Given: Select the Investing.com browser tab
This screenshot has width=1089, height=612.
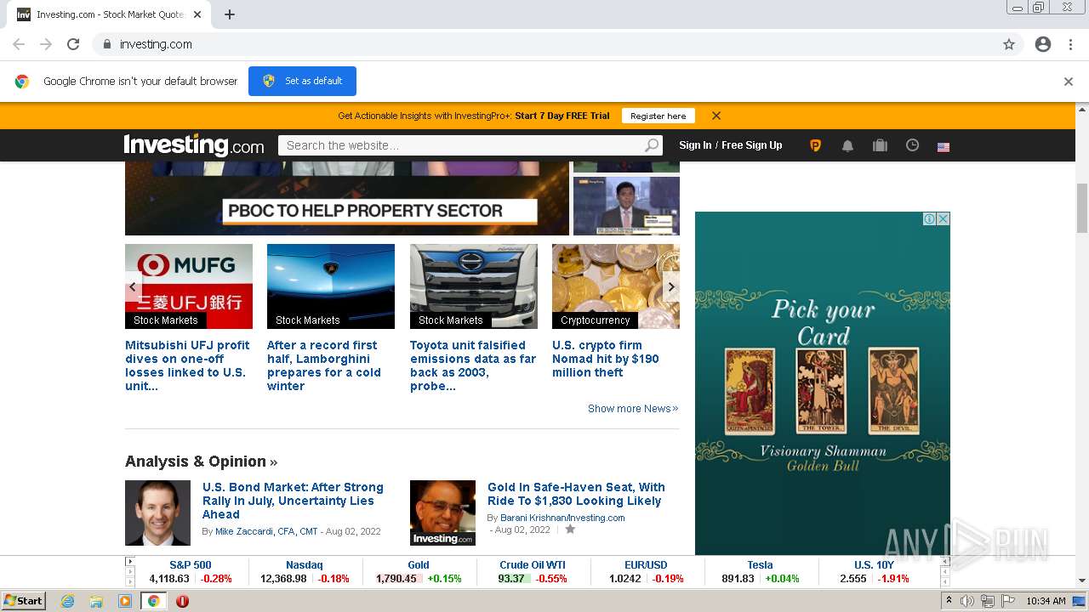Looking at the screenshot, I should pyautogui.click(x=109, y=14).
